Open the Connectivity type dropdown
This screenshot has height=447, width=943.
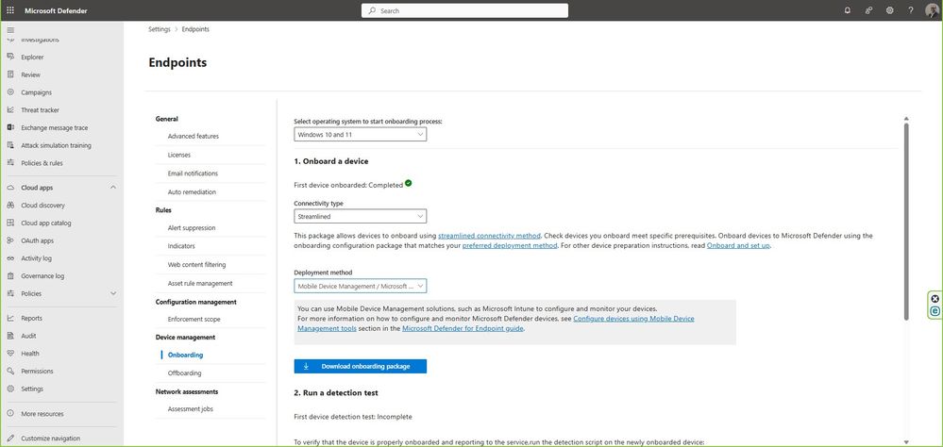(361, 216)
